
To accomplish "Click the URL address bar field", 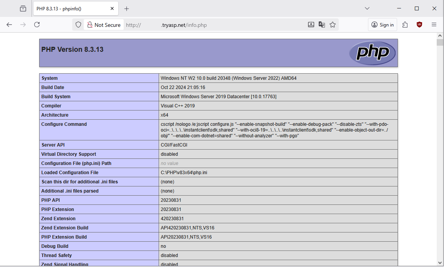I will (x=215, y=25).
